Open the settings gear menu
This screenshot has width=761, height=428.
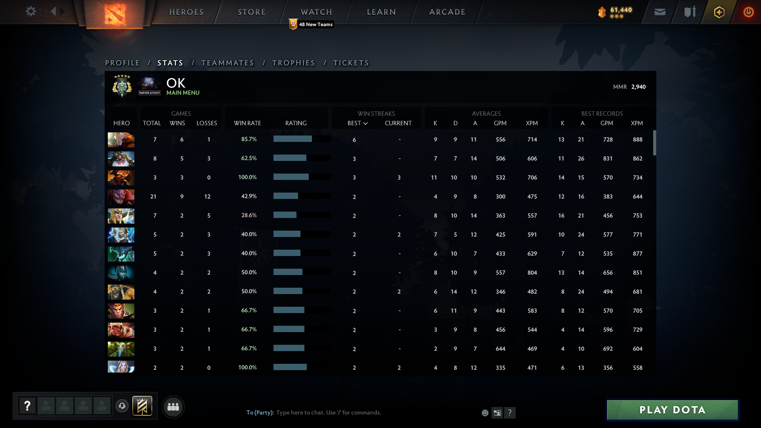click(31, 11)
